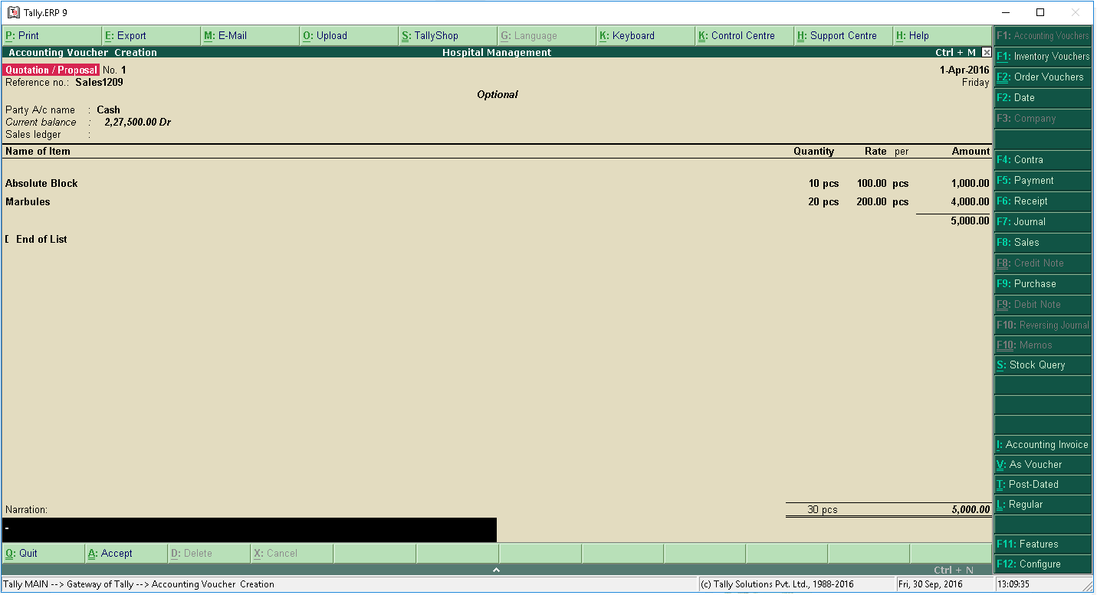1097x595 pixels.
Task: Click reference number Sales1209
Action: pos(99,83)
